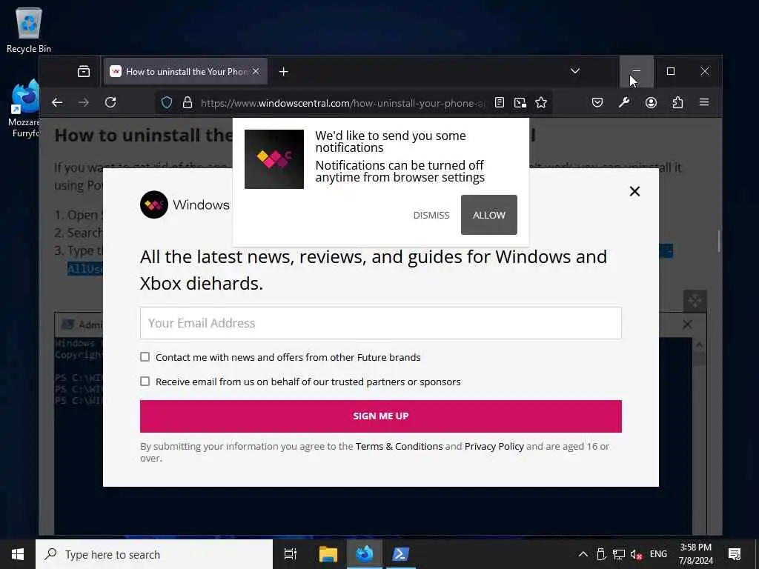Switch to Firefox taskbar button
Image resolution: width=759 pixels, height=569 pixels.
(x=365, y=554)
